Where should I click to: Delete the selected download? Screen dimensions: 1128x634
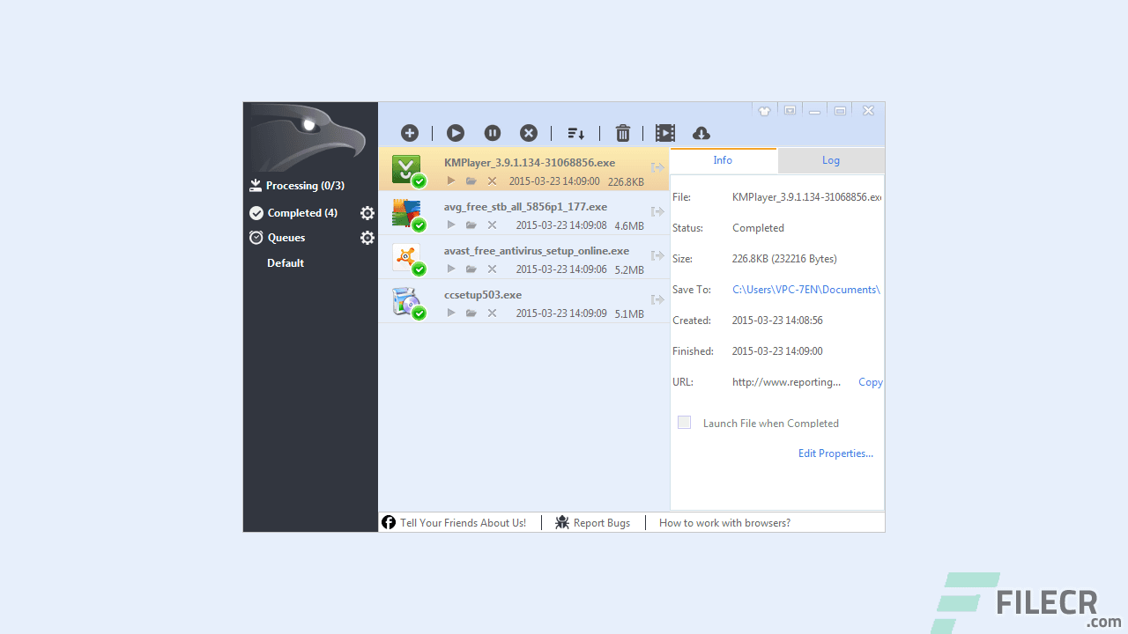(622, 132)
